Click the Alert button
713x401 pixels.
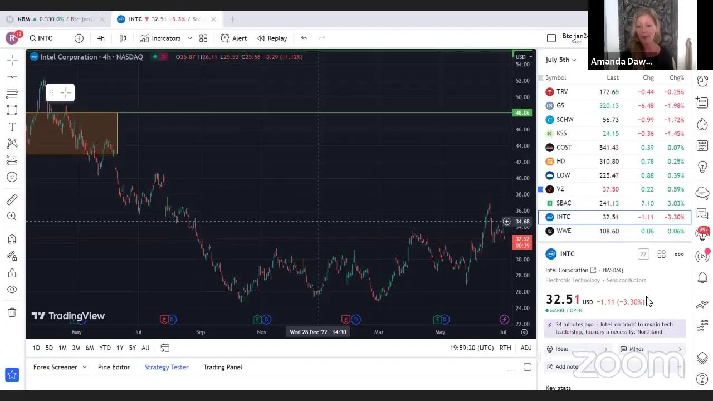coord(234,38)
